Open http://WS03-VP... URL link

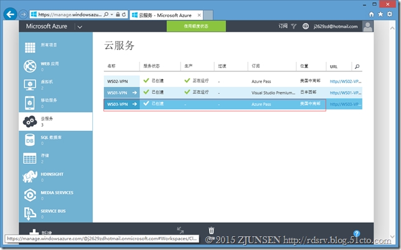(x=345, y=104)
